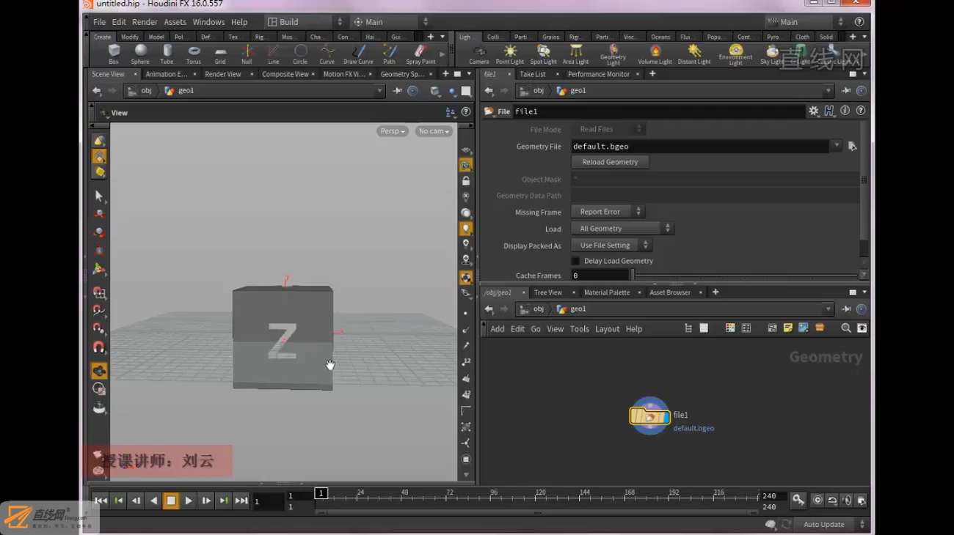The image size is (954, 535).
Task: Click the file1 node icon in network
Action: (x=649, y=416)
